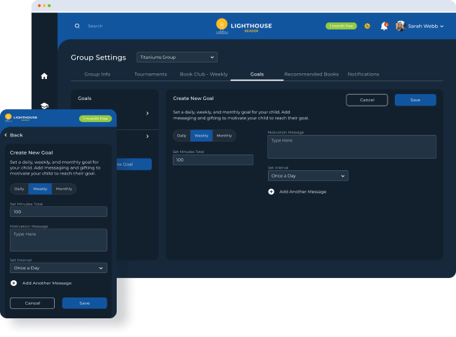Click the yellow coin icon beside bell
The height and width of the screenshot is (337, 456).
(x=367, y=26)
